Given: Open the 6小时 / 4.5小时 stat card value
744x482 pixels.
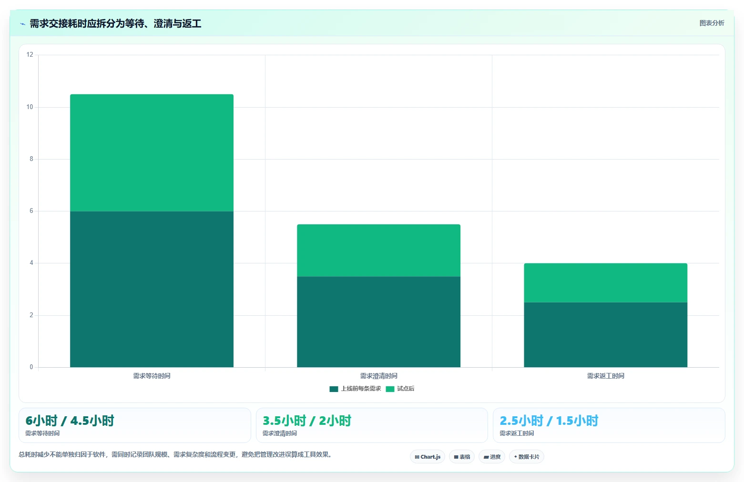Looking at the screenshot, I should click(x=70, y=421).
